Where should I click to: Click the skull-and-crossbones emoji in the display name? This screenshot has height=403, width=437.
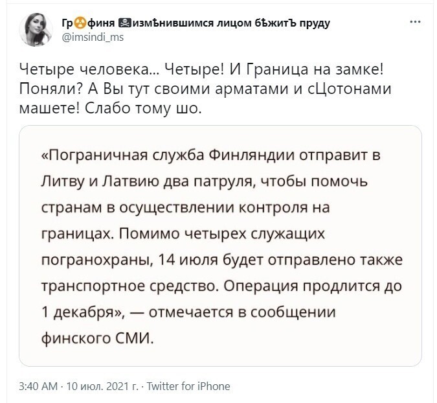pyautogui.click(x=124, y=23)
